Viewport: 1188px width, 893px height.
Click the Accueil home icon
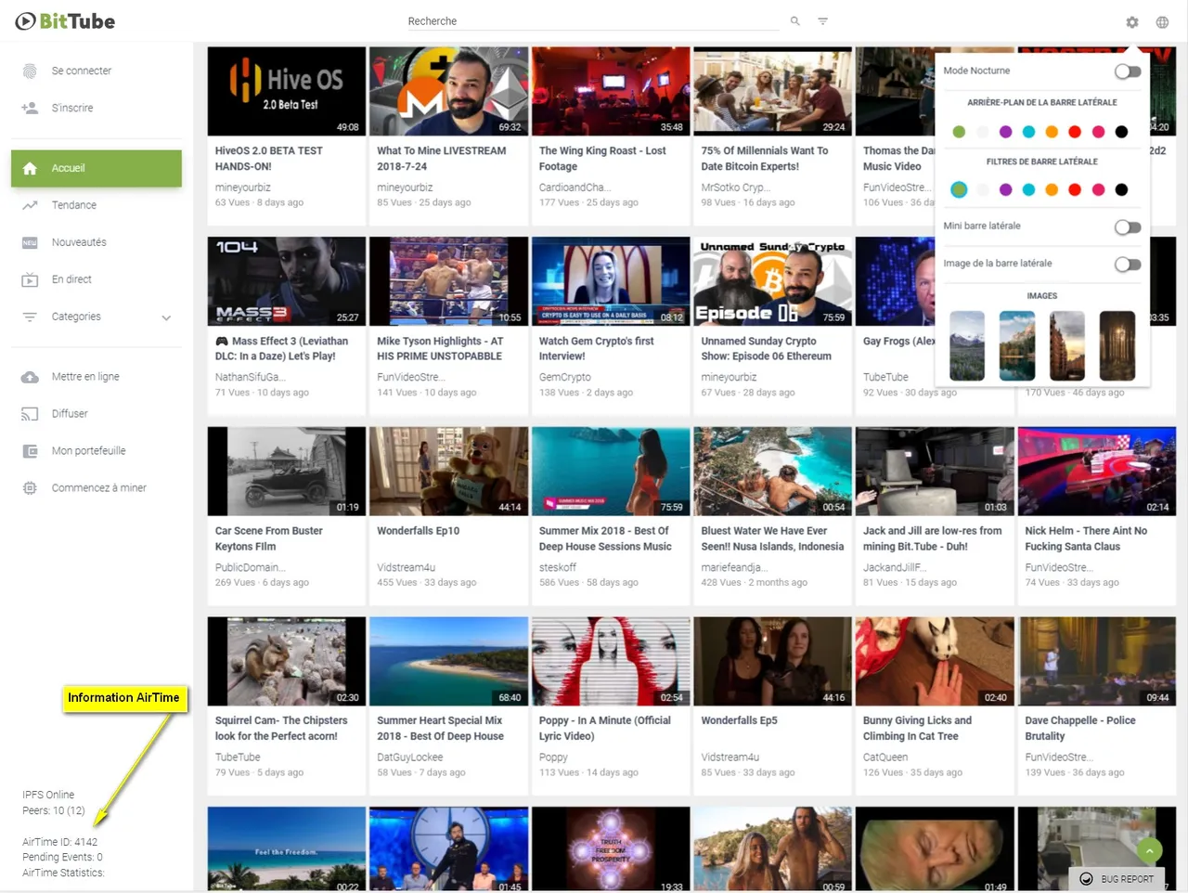[x=30, y=168]
